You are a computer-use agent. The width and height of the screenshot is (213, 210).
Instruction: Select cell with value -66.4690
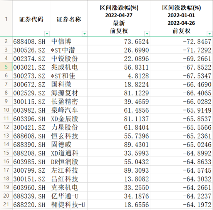coord(181,84)
